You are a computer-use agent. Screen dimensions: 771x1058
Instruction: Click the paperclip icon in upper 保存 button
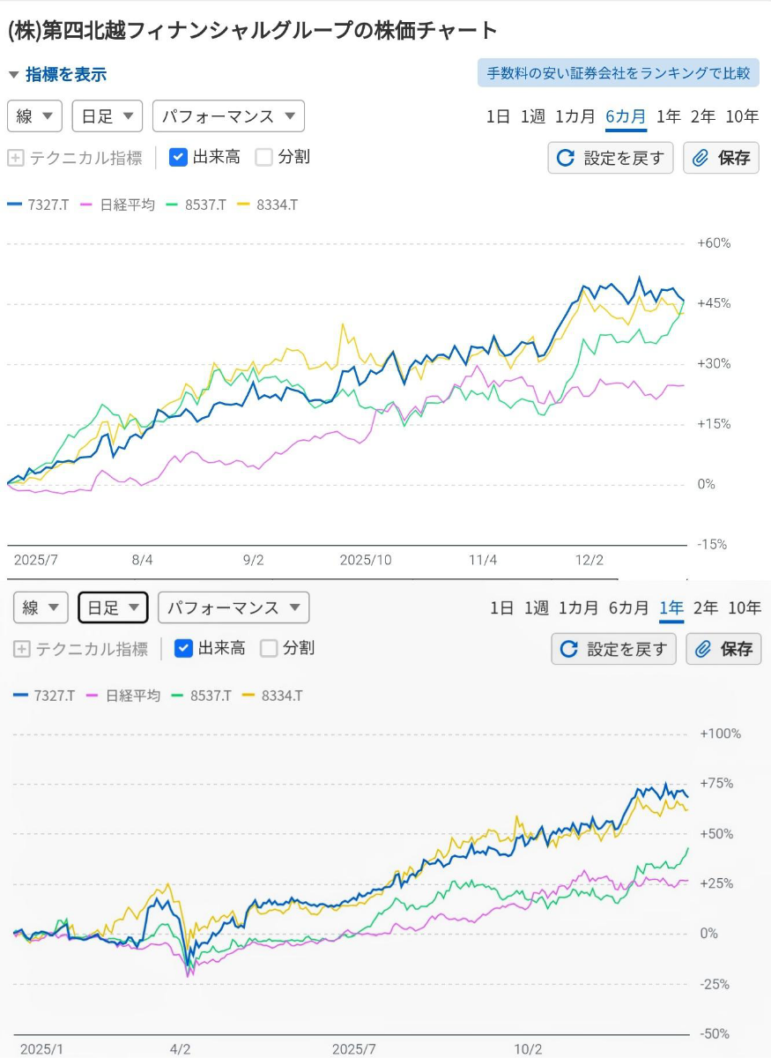pos(701,158)
